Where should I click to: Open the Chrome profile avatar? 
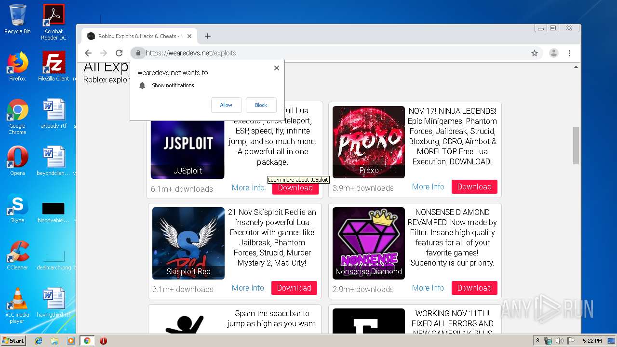[x=554, y=53]
